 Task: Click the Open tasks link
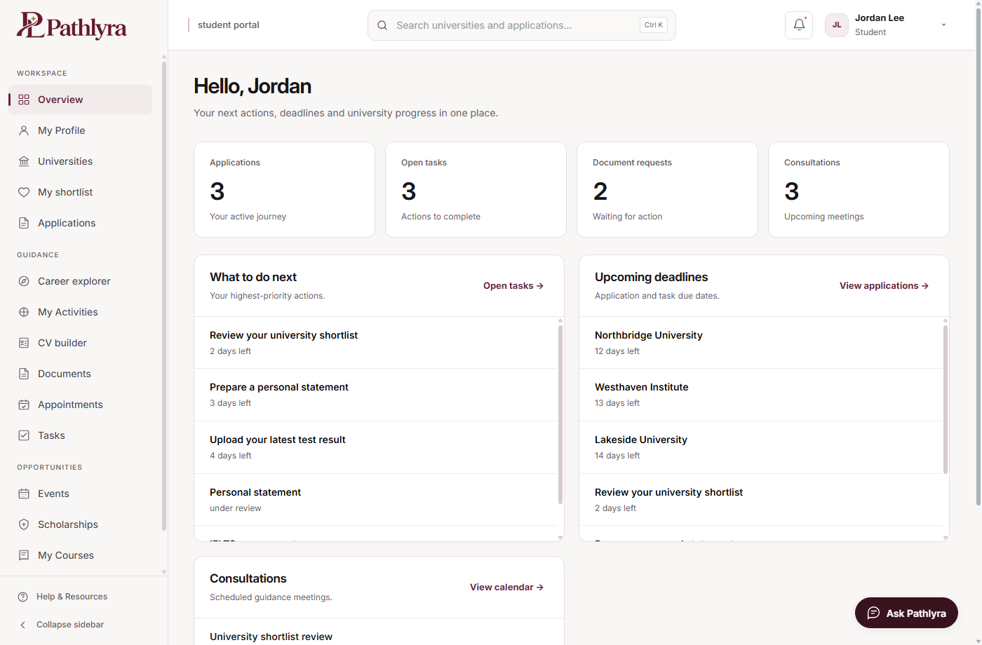(513, 286)
